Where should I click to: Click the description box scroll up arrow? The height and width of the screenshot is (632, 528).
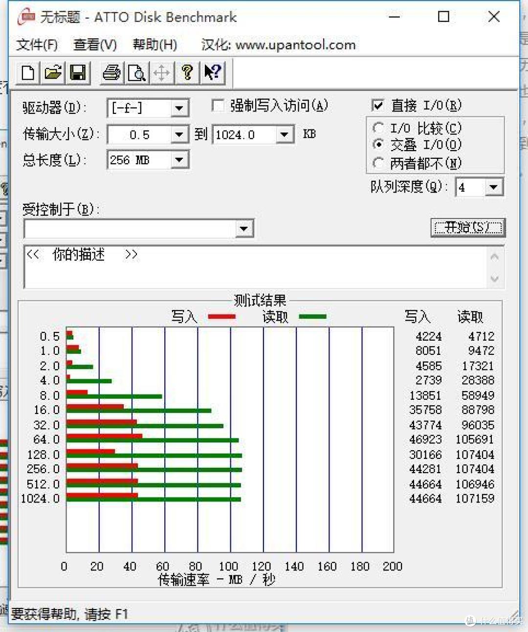(x=495, y=257)
